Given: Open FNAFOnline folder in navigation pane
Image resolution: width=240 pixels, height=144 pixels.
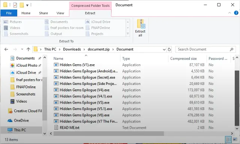Looking at the screenshot, I should (23, 87).
